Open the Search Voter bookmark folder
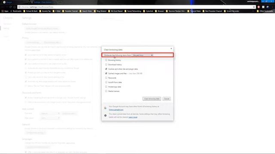 pos(86,11)
